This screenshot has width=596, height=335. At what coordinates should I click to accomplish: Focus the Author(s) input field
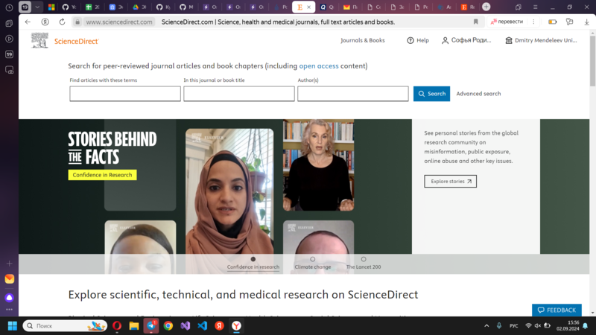(x=353, y=94)
